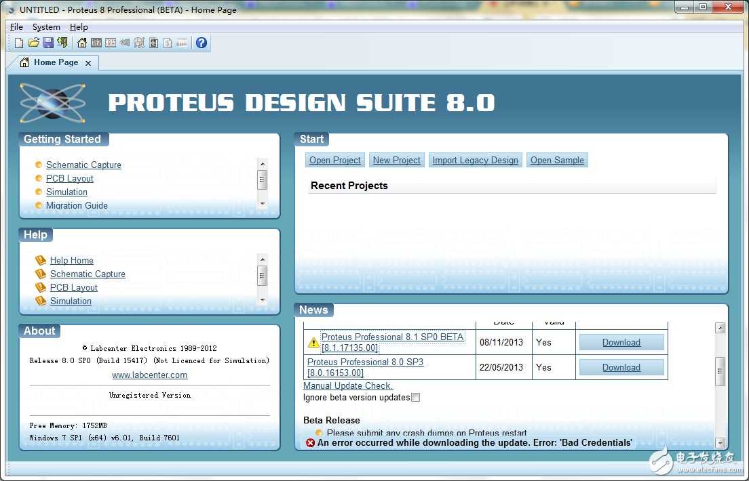
Task: Click the Free Memory: 1752MB text
Action: [x=69, y=425]
